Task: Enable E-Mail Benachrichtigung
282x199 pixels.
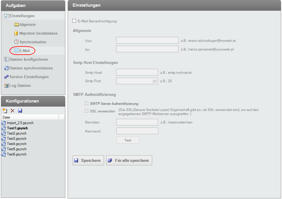Action: click(x=74, y=21)
